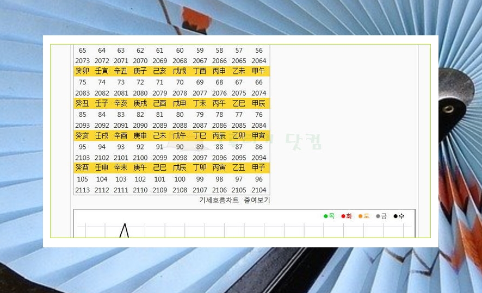
Task: Select the 辛未 cell
Action: coord(121,167)
